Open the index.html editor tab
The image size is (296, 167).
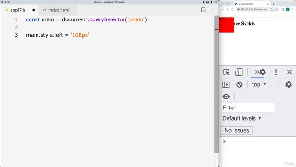pos(58,10)
